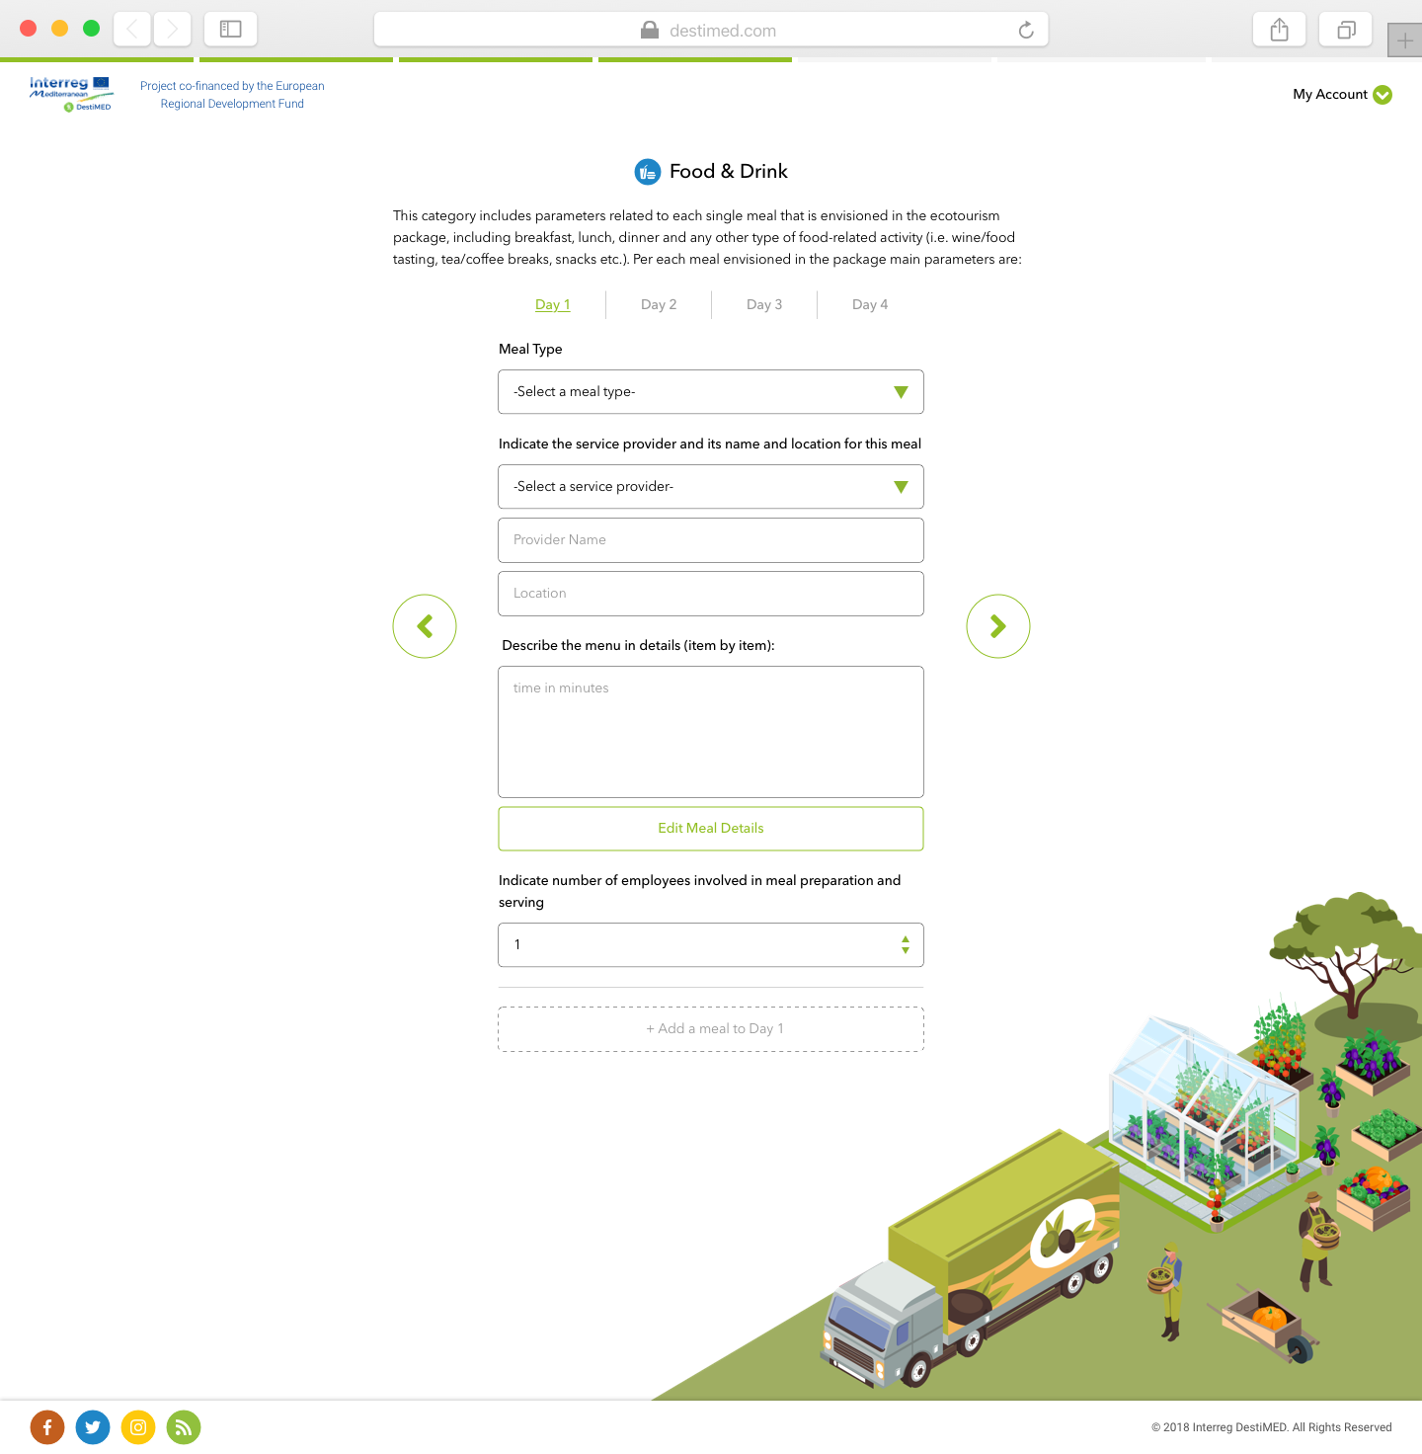Viewport: 1422px width, 1454px height.
Task: Focus the Provider Name field
Action: [x=710, y=540]
